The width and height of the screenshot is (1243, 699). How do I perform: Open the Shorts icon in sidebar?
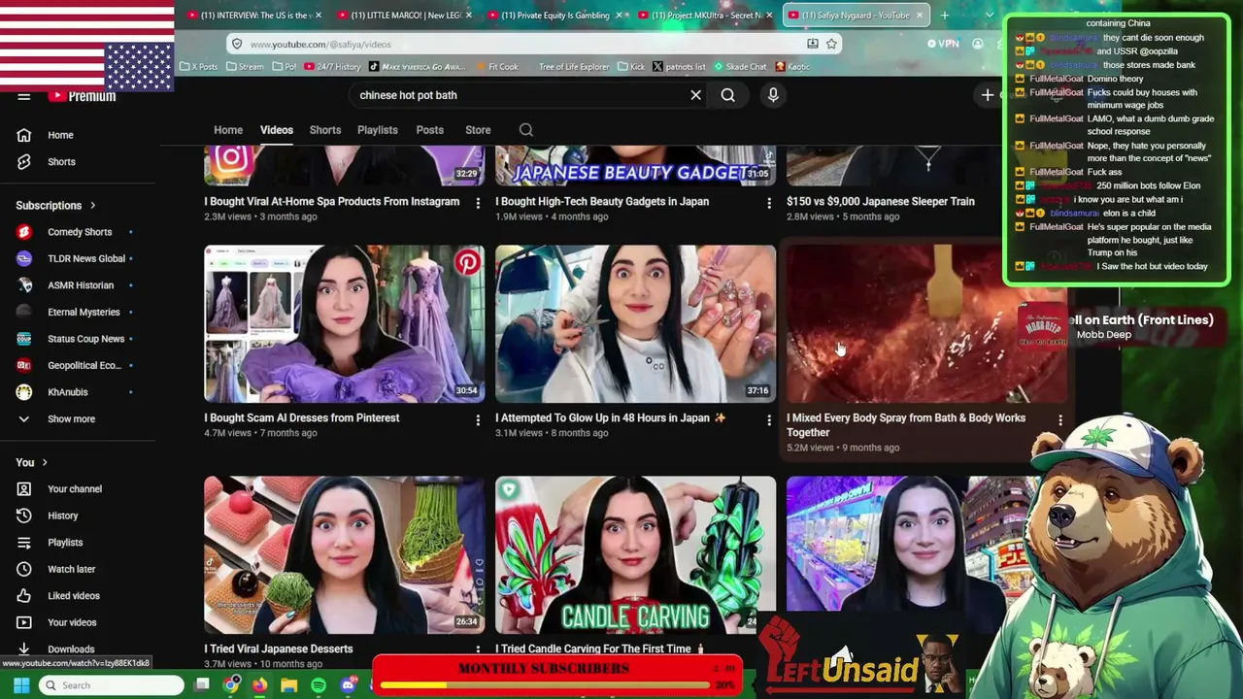click(x=23, y=162)
